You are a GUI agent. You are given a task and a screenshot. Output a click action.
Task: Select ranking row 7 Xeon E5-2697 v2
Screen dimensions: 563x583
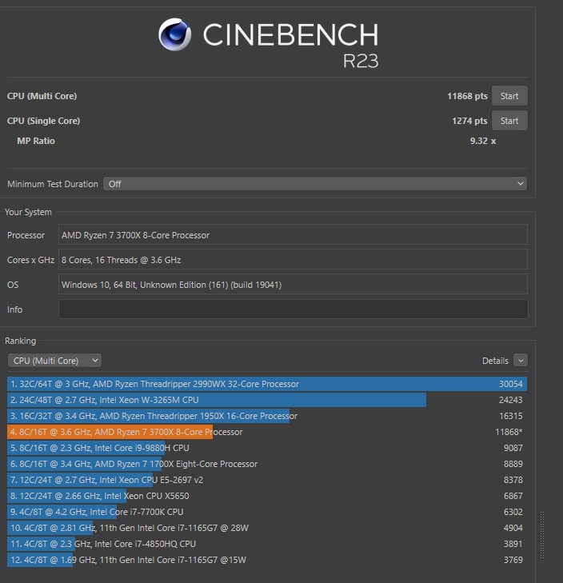point(267,480)
